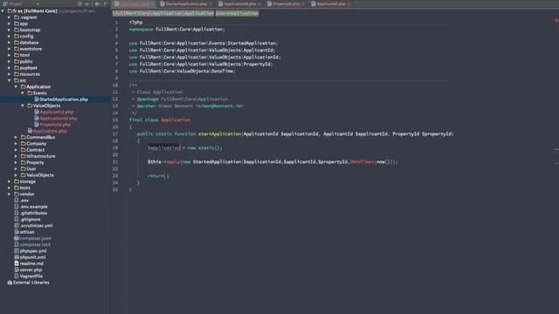Select the public folder
The image size is (559, 314).
pos(26,62)
